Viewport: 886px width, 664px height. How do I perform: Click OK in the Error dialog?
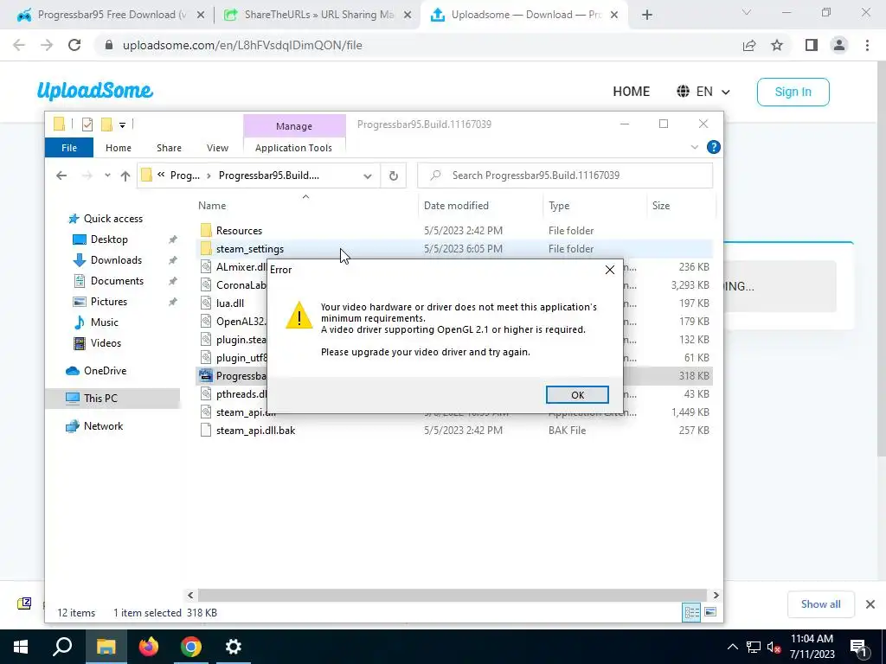577,394
